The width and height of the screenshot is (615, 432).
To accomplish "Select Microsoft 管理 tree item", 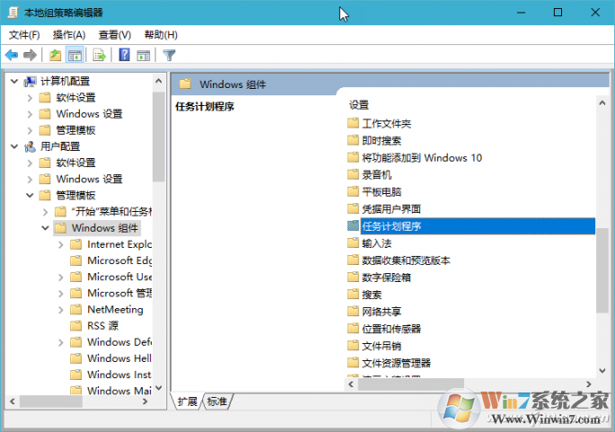I will pos(119,293).
